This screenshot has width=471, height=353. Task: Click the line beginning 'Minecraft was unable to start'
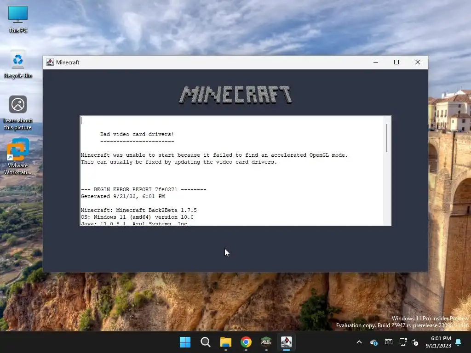(214, 155)
